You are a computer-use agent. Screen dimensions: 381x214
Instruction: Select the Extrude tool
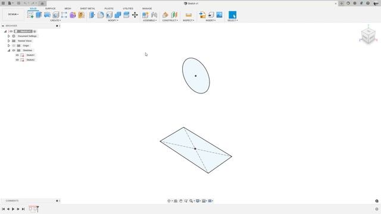click(x=39, y=15)
